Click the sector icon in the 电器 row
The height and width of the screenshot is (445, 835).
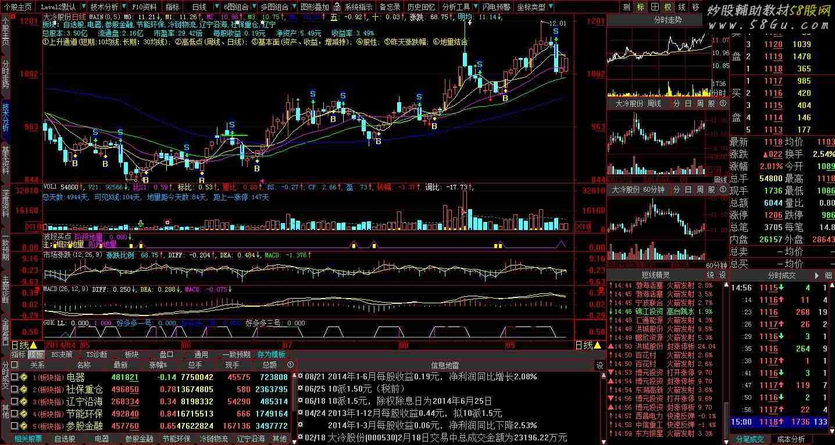[24, 378]
